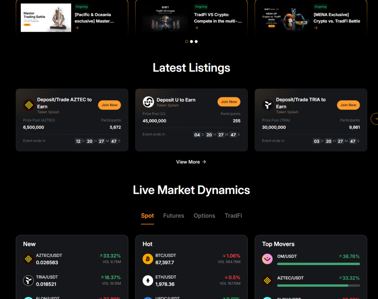Click the OM/USDT green progress bar
The image size is (378, 299).
tap(318, 264)
